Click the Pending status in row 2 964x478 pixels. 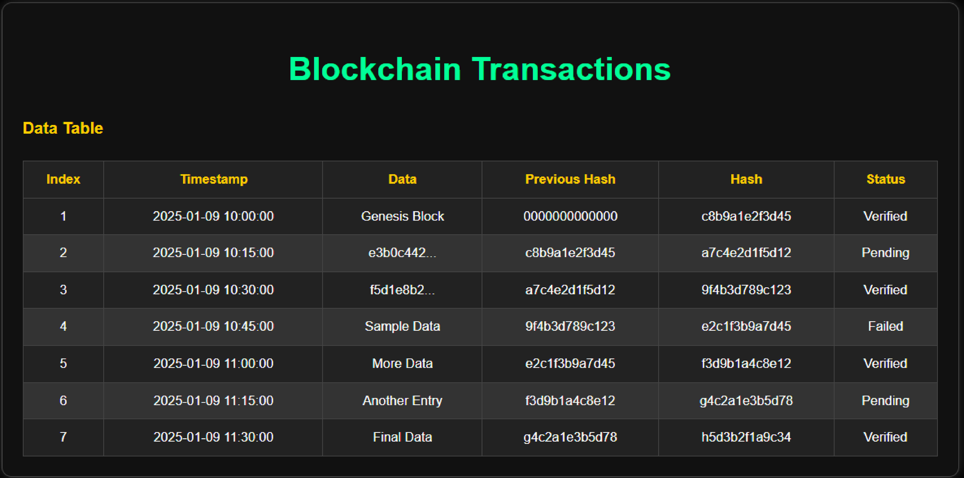click(886, 253)
